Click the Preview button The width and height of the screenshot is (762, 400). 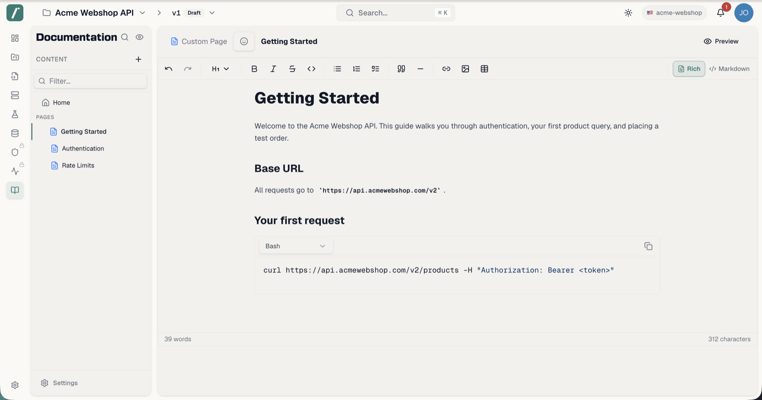coord(721,41)
